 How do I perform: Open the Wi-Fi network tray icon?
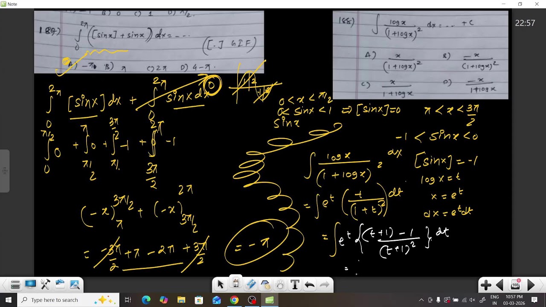pyautogui.click(x=464, y=300)
